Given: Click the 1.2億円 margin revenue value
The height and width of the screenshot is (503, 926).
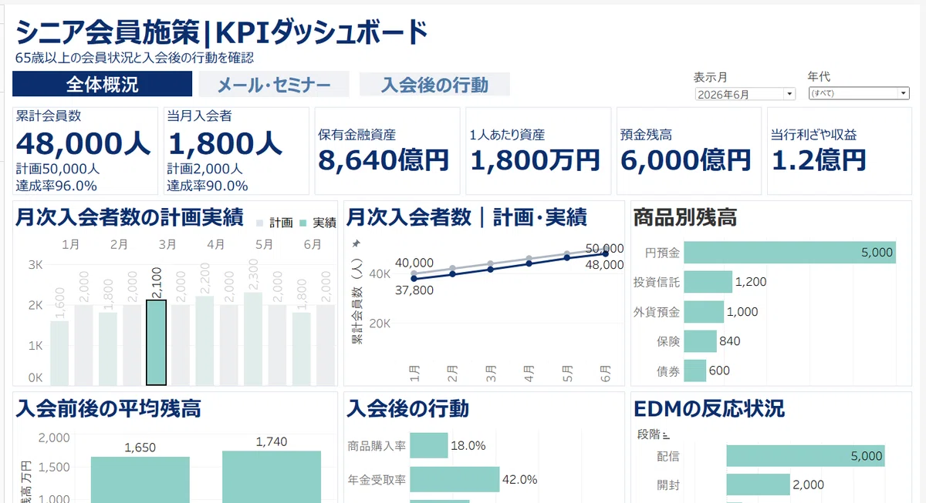Looking at the screenshot, I should coord(819,159).
